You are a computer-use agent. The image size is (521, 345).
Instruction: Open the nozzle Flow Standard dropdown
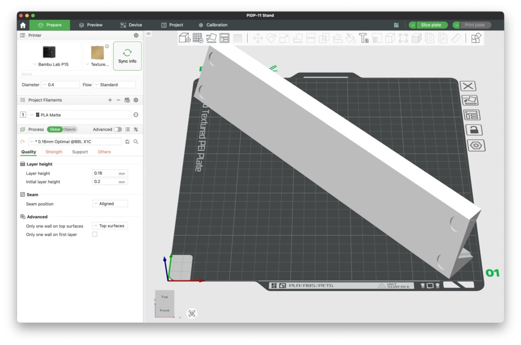tap(114, 85)
